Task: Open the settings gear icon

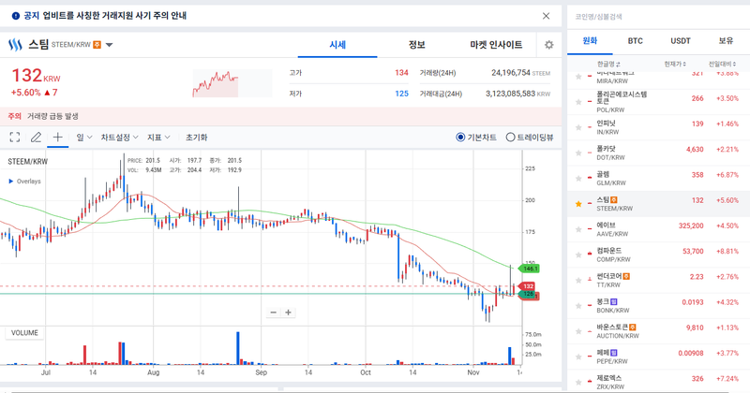Action: (x=548, y=45)
